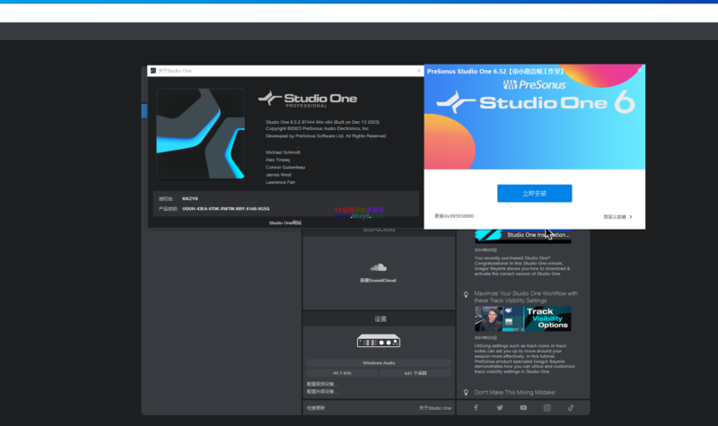The width and height of the screenshot is (718, 426).
Task: Open the YouTube social icon
Action: click(523, 408)
